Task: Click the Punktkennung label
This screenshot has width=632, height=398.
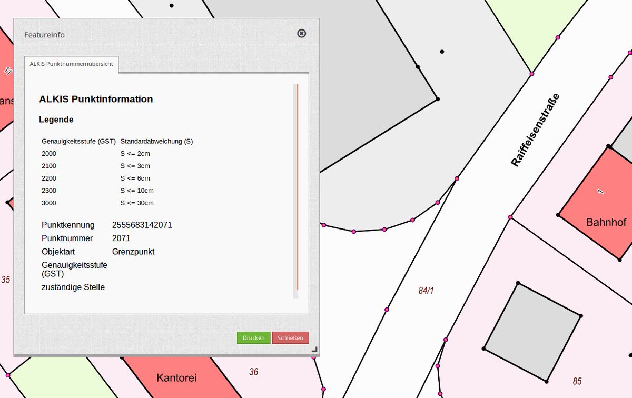Action: 68,225
